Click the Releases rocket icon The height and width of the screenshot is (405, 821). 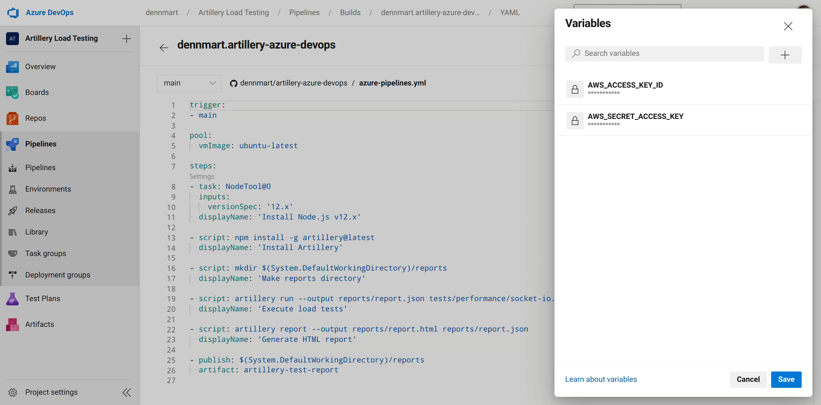[x=12, y=210]
